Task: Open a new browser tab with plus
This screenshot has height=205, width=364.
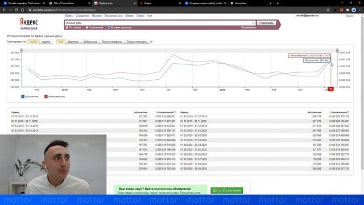Action: coord(278,3)
